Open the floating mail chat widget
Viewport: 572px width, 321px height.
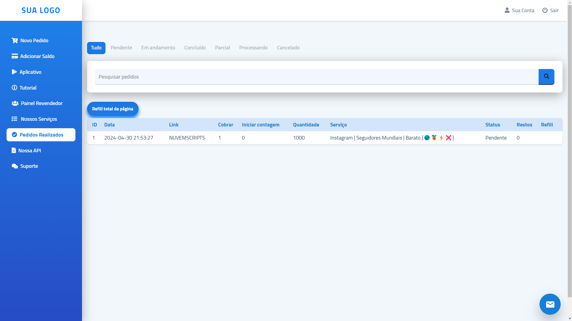(550, 304)
